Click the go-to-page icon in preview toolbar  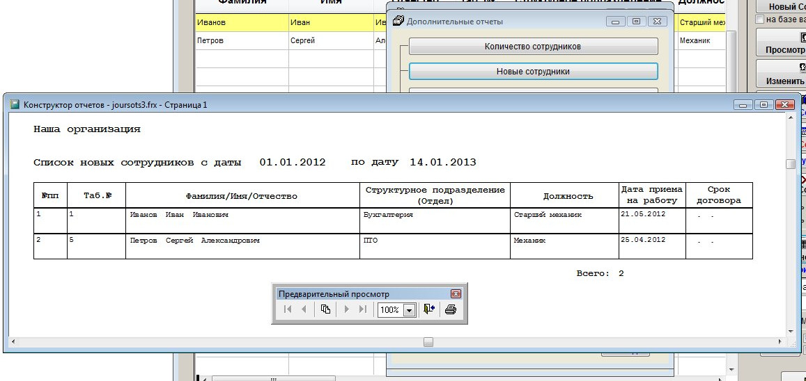click(x=325, y=309)
